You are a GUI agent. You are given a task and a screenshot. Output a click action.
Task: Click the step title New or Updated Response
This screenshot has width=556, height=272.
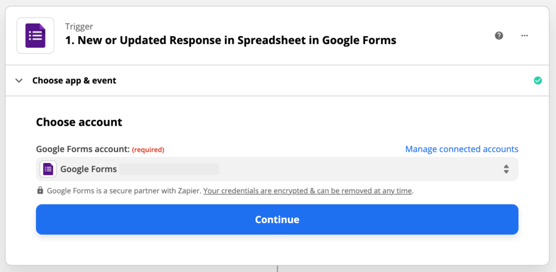click(231, 40)
